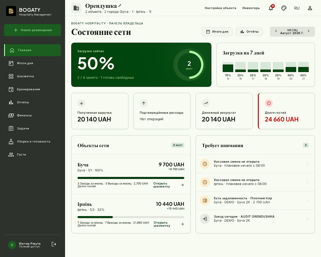Click the Буча progress bar
The height and width of the screenshot is (257, 321).
131,178
